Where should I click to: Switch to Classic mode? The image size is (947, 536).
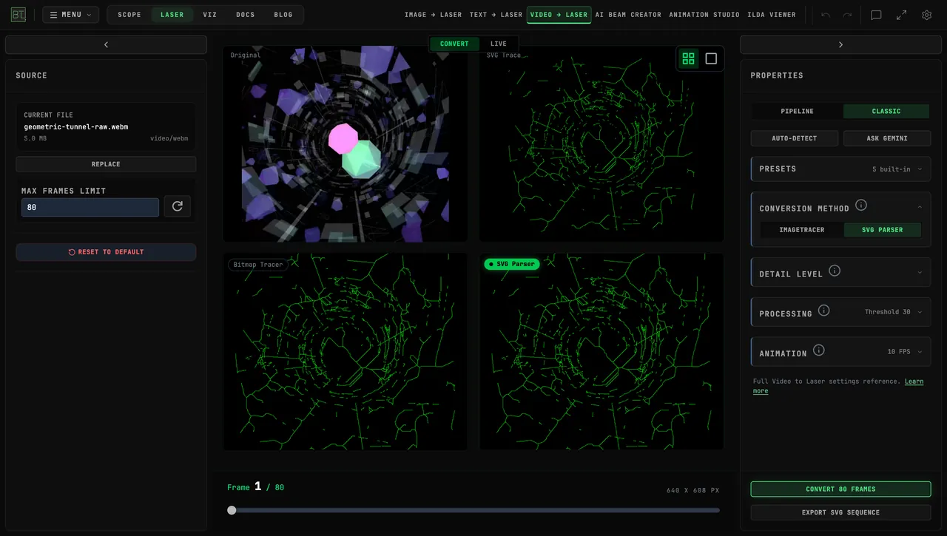click(886, 111)
